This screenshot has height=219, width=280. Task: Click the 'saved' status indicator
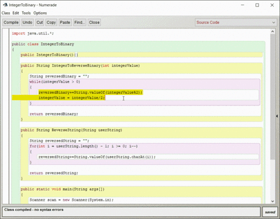coord(270,212)
